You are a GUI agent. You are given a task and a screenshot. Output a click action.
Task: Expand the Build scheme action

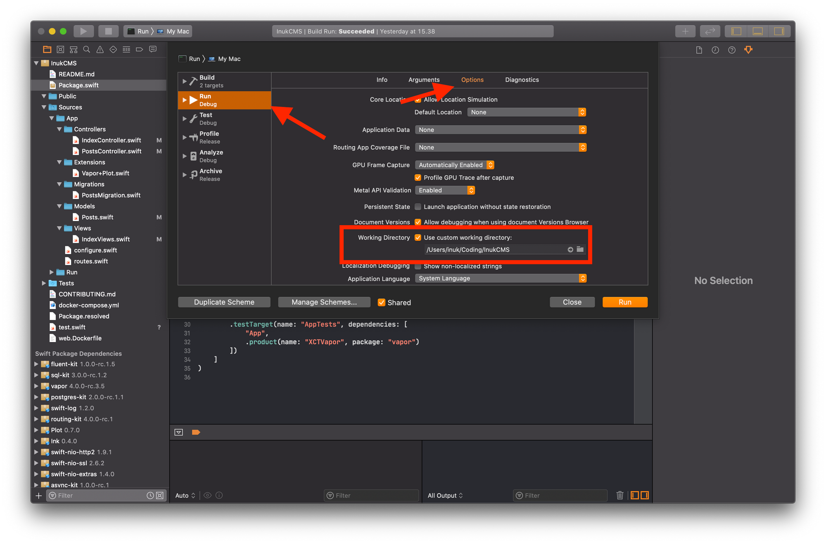click(184, 81)
